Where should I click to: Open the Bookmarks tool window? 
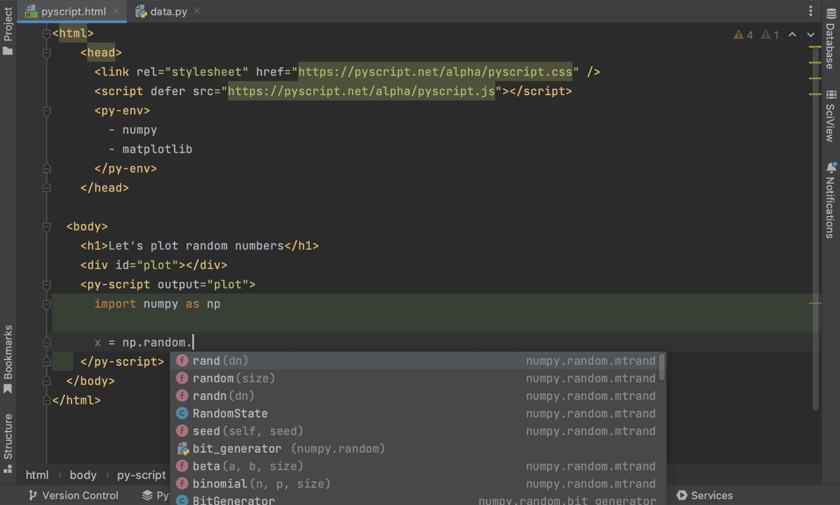[x=8, y=358]
